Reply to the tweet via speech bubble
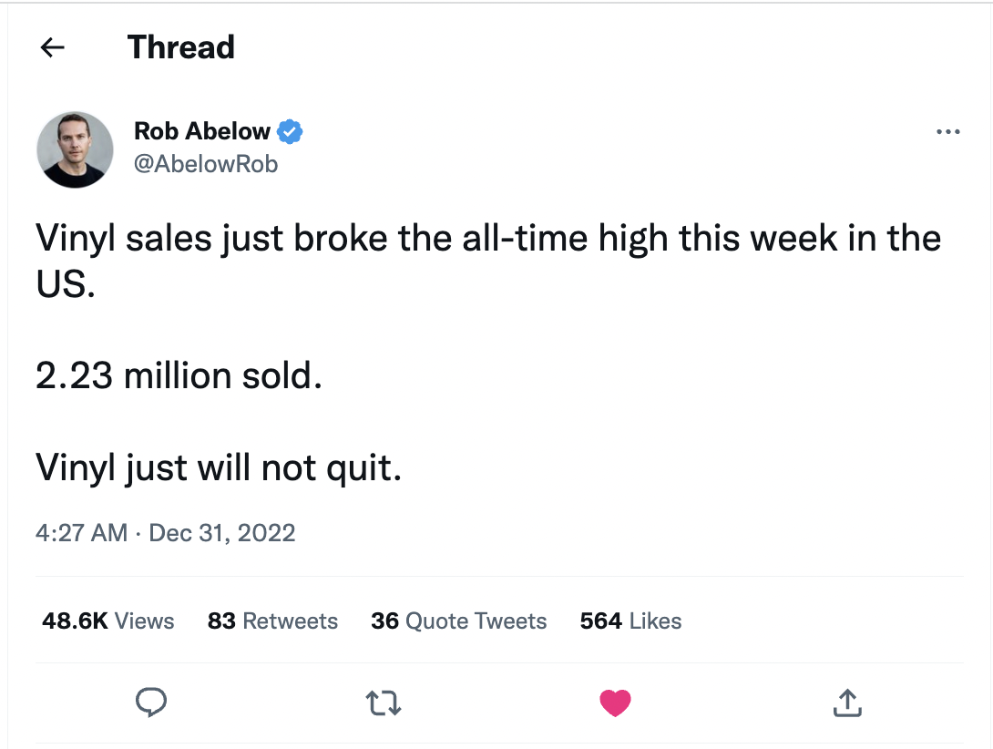This screenshot has height=749, width=993. (150, 701)
